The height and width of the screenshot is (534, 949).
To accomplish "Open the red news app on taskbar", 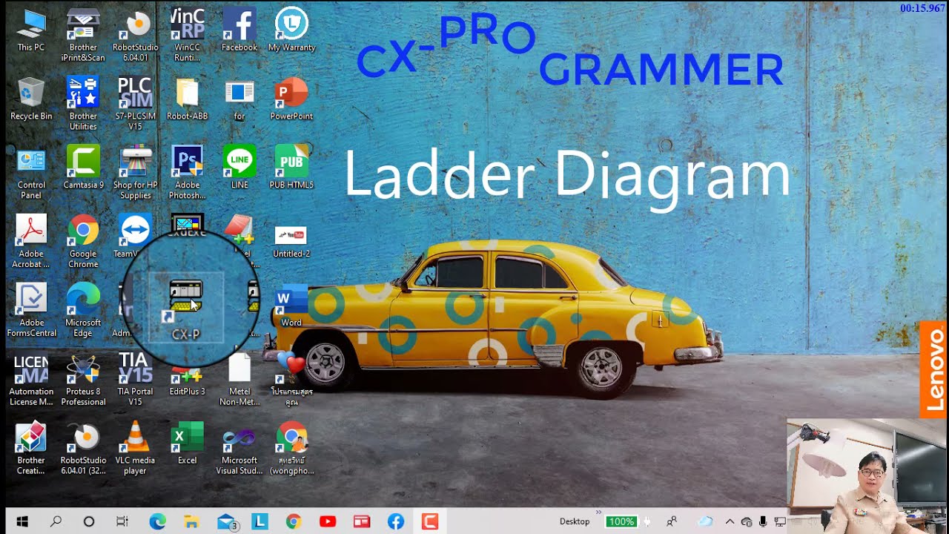I will coord(362,521).
